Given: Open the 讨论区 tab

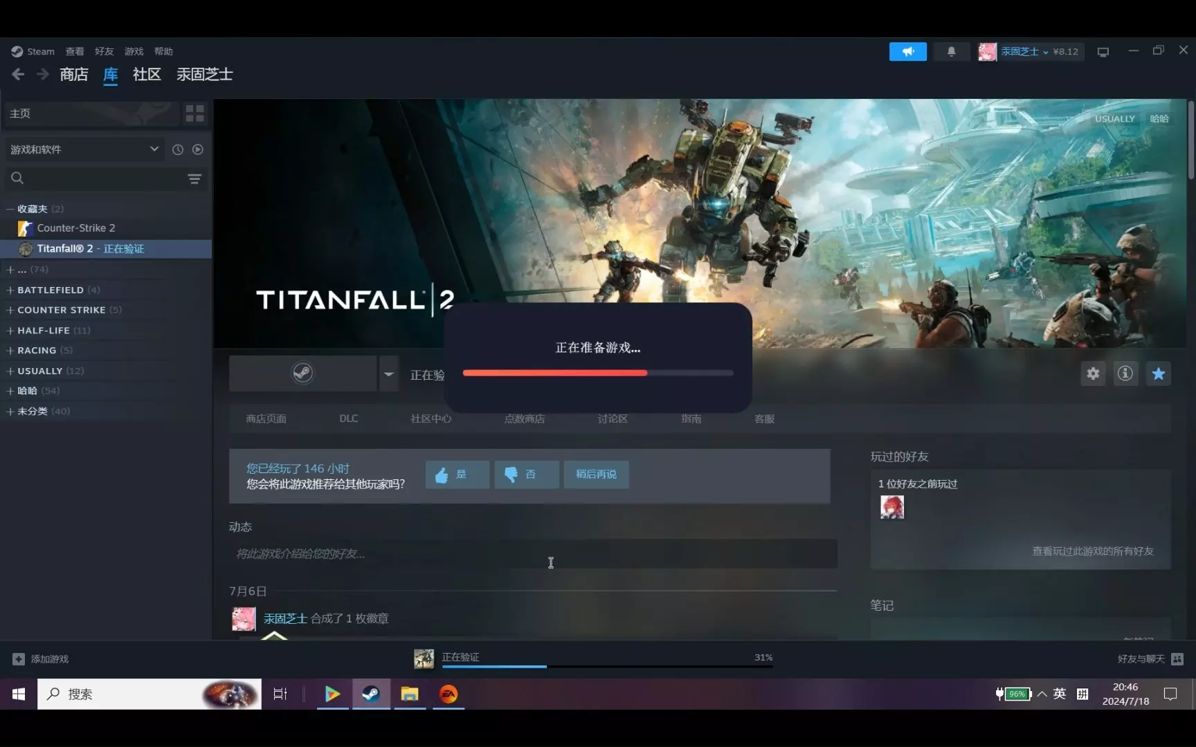Looking at the screenshot, I should point(613,418).
